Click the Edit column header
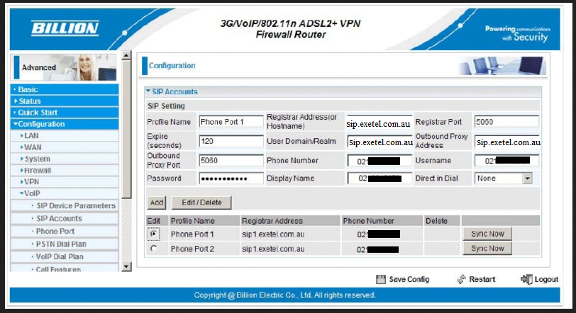Viewport: 576px width, 313px height. tap(153, 221)
